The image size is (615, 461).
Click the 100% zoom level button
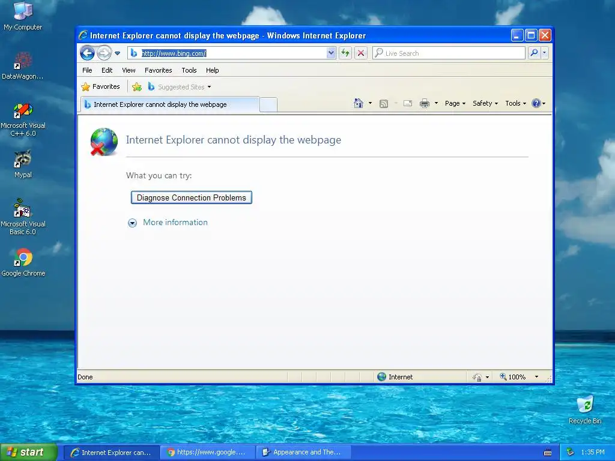click(512, 377)
